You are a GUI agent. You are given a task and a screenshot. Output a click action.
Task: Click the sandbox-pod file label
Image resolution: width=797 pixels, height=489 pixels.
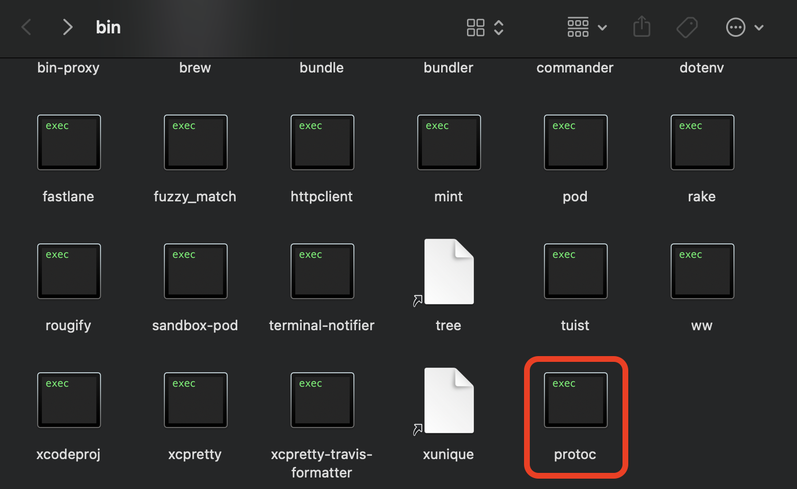coord(195,326)
